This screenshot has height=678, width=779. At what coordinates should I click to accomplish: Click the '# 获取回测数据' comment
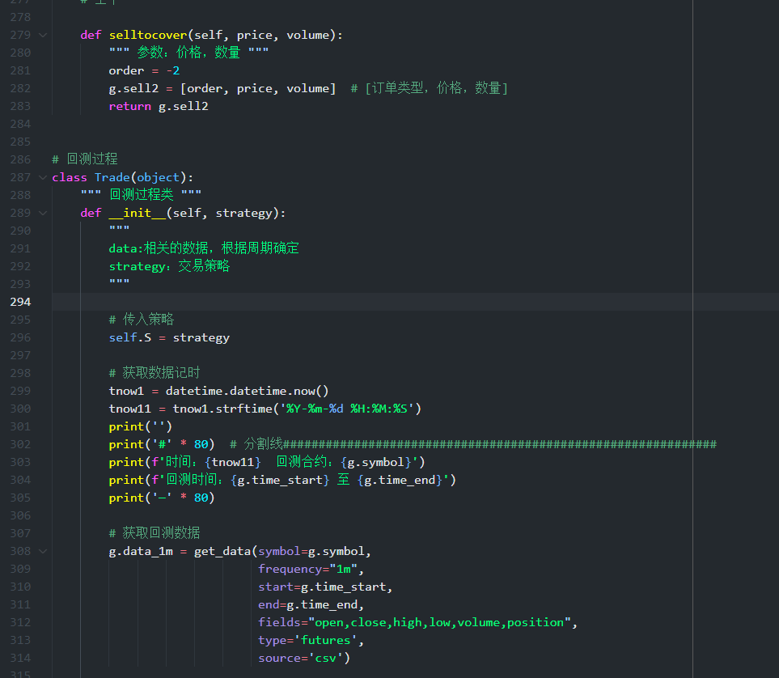155,533
